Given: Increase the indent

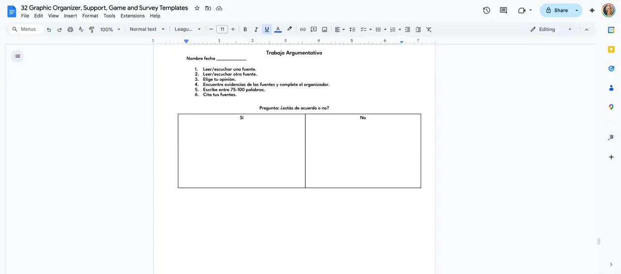Looking at the screenshot, I should 418,30.
